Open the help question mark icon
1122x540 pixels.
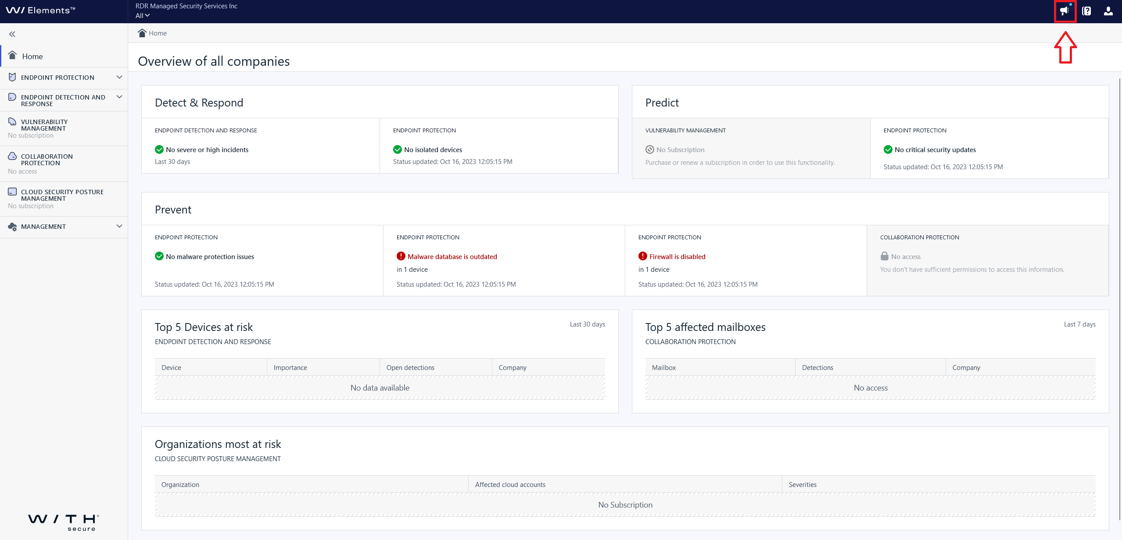coord(1086,11)
